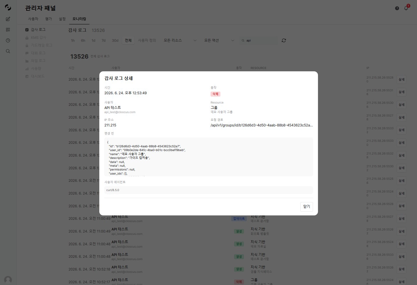The image size is (417, 285).
Task: Switch to the 평가 tab
Action: point(48,19)
